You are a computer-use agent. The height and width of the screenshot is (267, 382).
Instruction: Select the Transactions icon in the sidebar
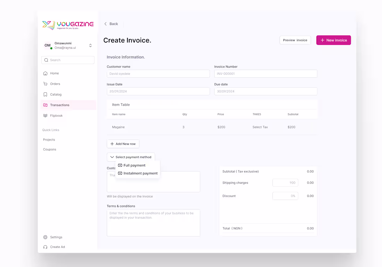tap(45, 105)
